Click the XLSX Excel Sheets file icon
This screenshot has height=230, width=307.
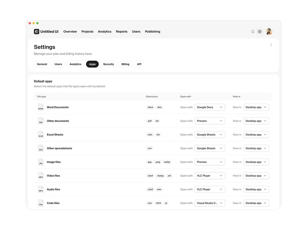pyautogui.click(x=41, y=134)
